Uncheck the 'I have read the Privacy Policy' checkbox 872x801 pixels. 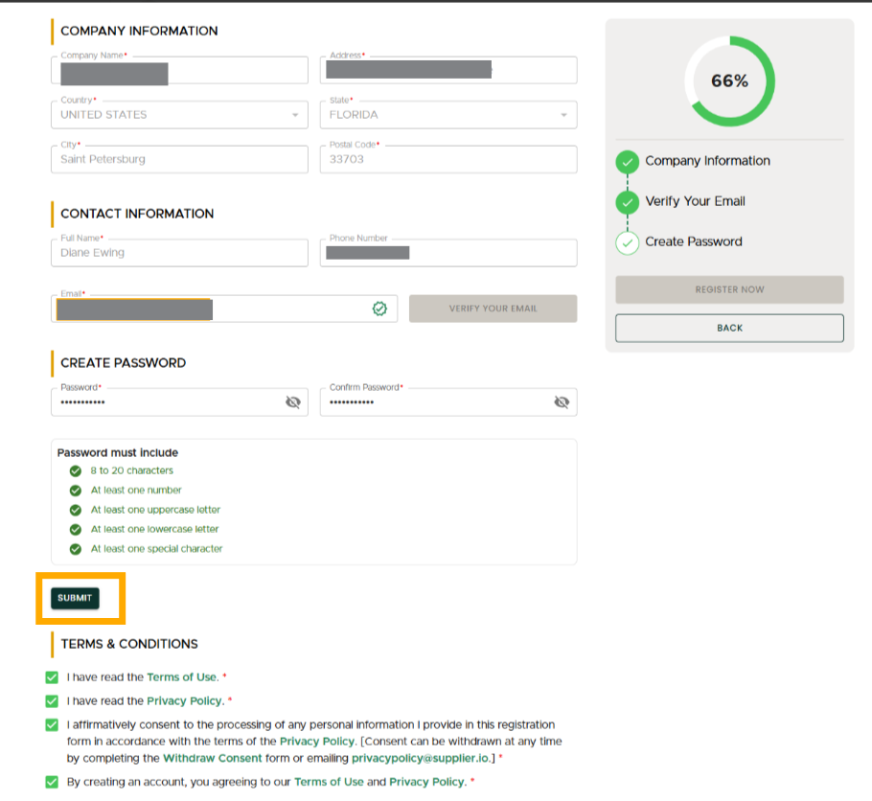(52, 701)
